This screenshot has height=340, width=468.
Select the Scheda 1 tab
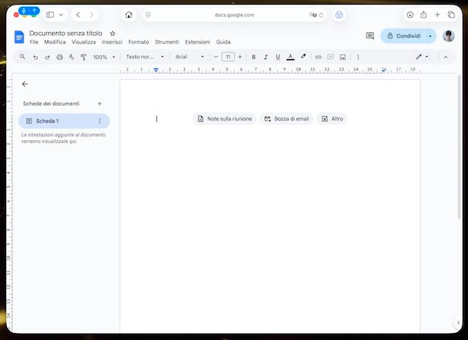(x=64, y=121)
